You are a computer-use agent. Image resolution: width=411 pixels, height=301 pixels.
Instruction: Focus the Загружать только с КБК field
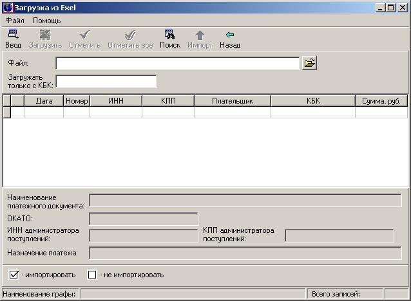(106, 81)
